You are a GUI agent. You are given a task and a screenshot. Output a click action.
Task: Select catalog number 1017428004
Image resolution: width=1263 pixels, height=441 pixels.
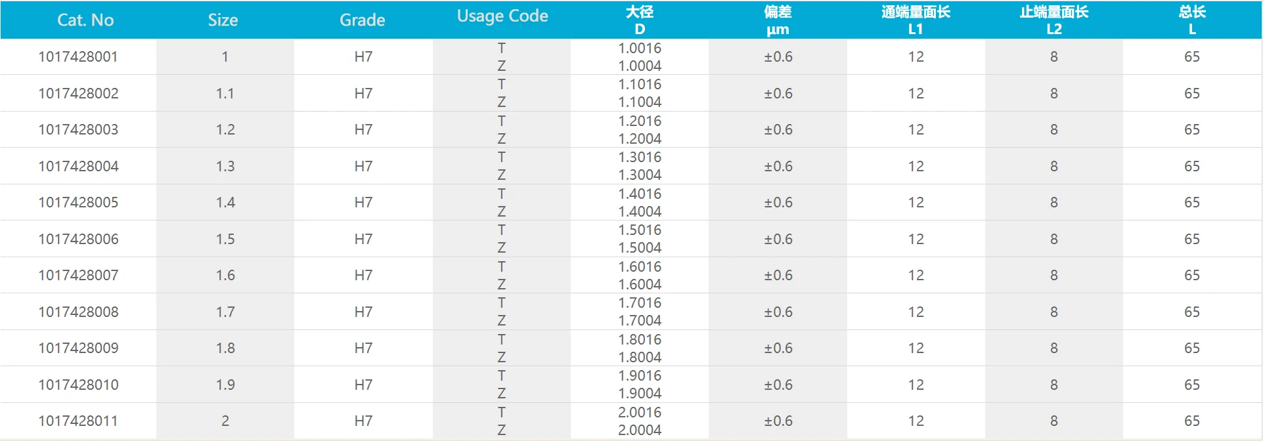click(78, 167)
